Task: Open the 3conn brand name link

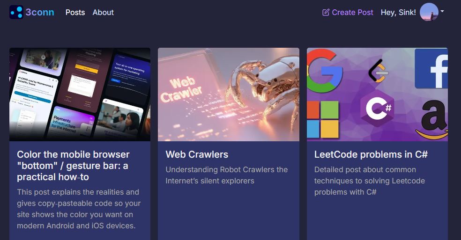Action: (x=40, y=12)
